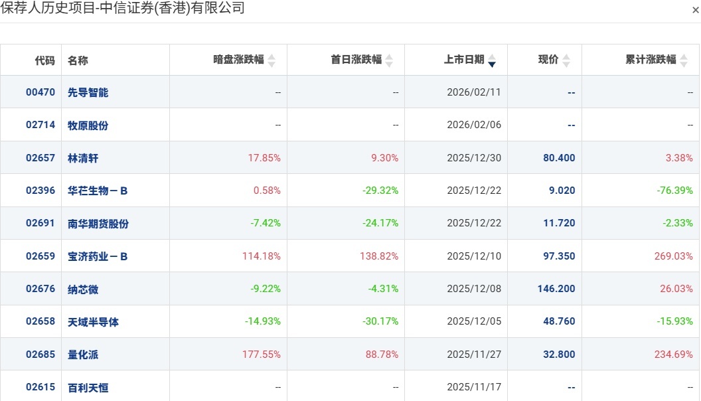This screenshot has width=701, height=401.
Task: Click stock code 02676
Action: (x=40, y=289)
